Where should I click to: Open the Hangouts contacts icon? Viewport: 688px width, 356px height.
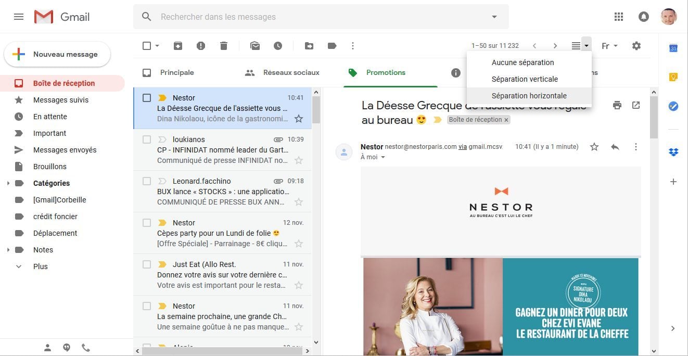(48, 347)
